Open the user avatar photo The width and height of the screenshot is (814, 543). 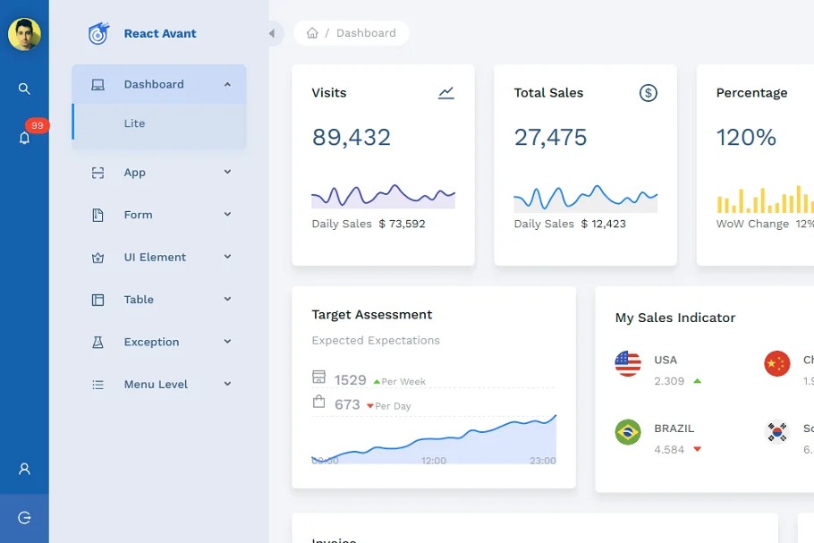click(x=24, y=35)
